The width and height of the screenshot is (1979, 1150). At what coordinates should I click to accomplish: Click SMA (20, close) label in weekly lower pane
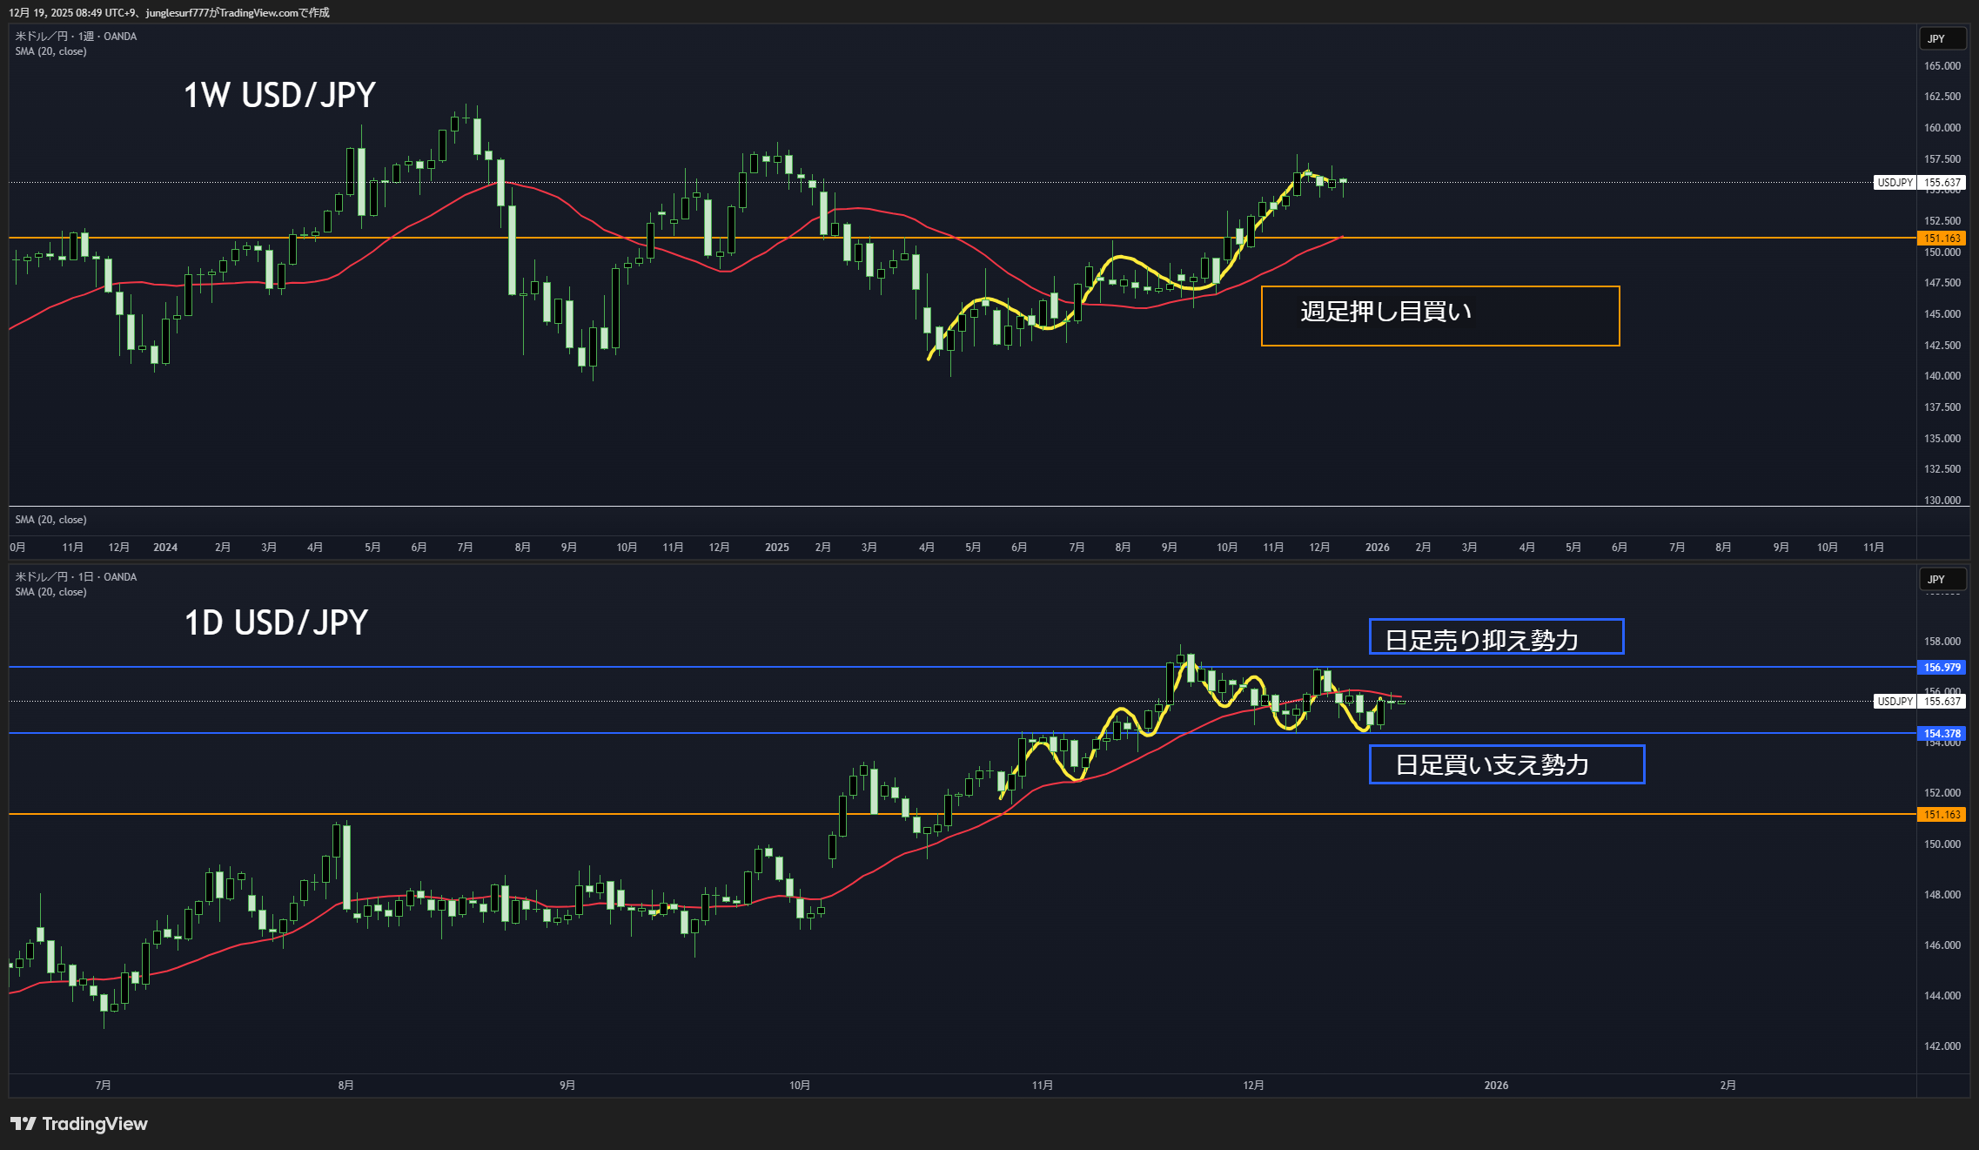coord(50,520)
